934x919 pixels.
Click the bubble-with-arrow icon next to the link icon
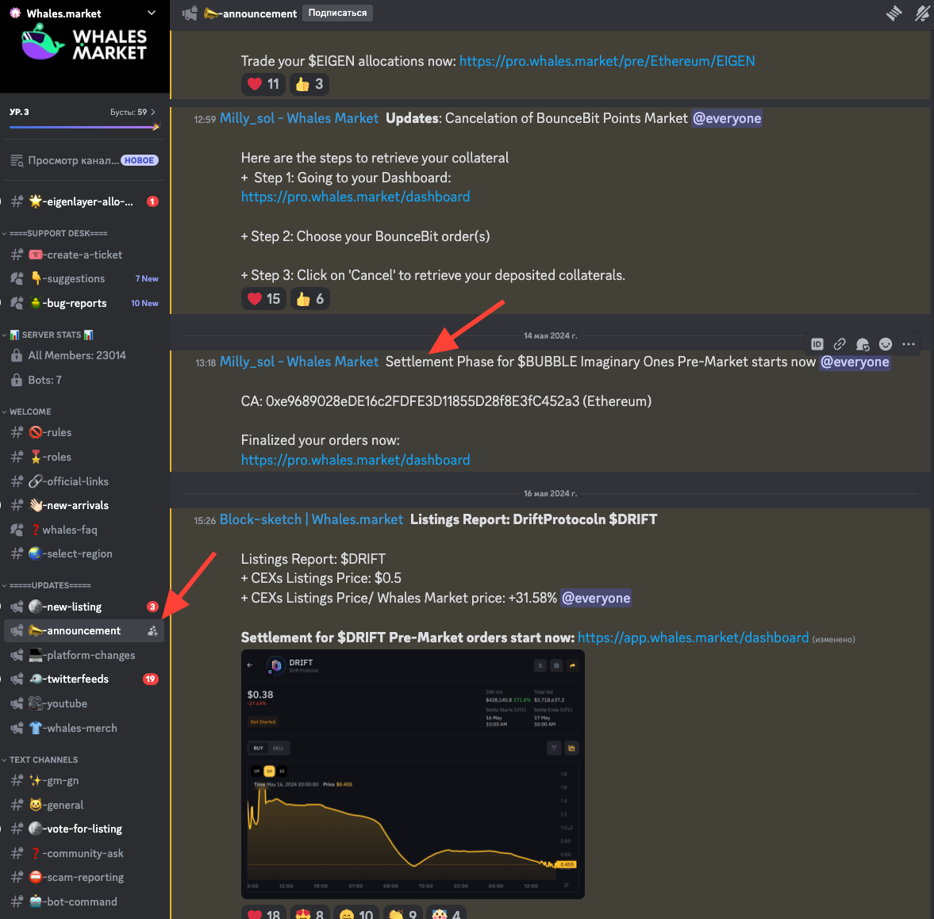863,344
